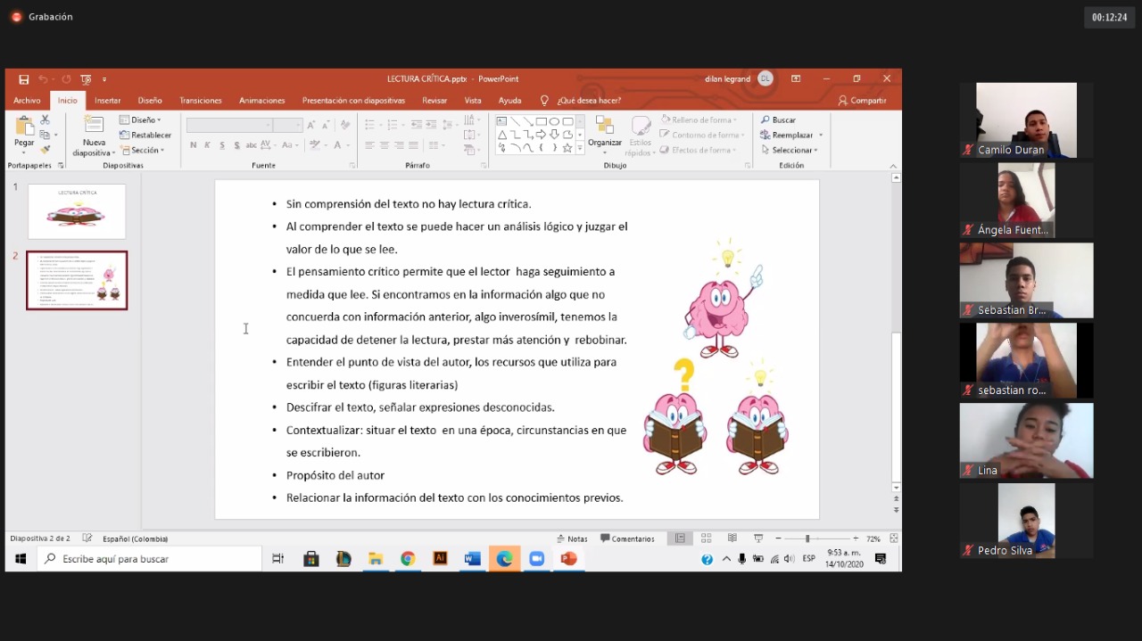Click the Copy format paintbrush icon
The height and width of the screenshot is (641, 1142).
click(x=46, y=149)
